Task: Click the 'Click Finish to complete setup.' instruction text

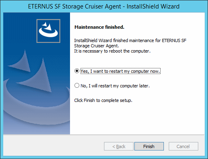Action: point(103,100)
